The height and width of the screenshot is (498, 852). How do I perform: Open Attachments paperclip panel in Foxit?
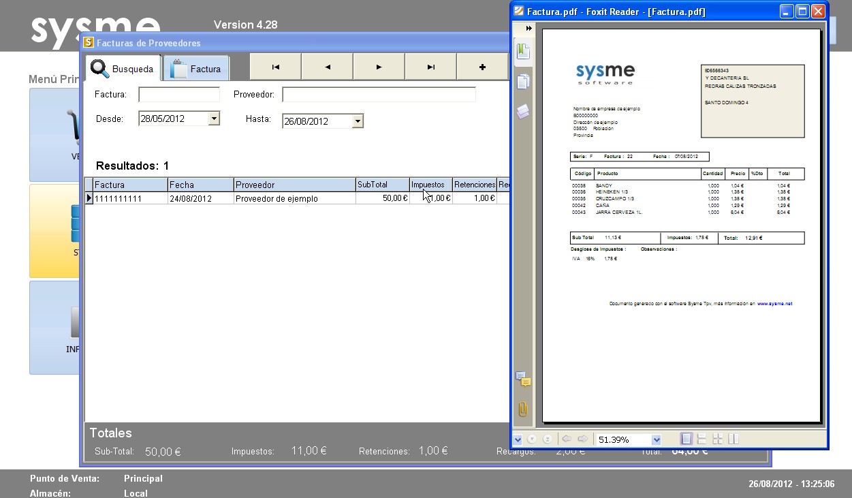tap(523, 409)
